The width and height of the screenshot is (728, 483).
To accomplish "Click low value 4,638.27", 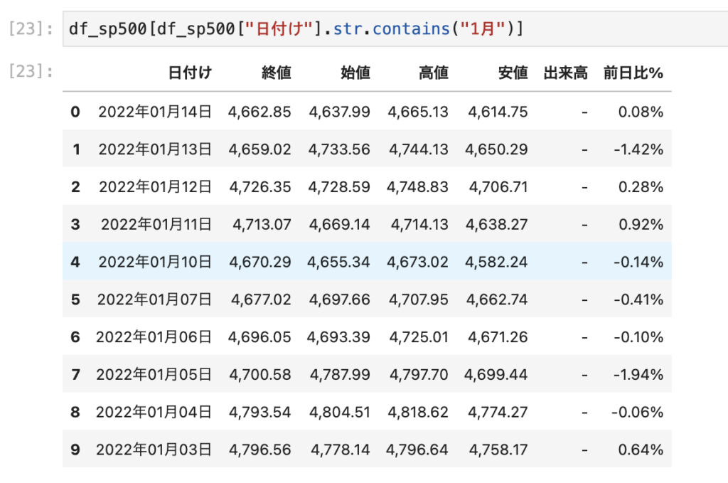I will [497, 225].
